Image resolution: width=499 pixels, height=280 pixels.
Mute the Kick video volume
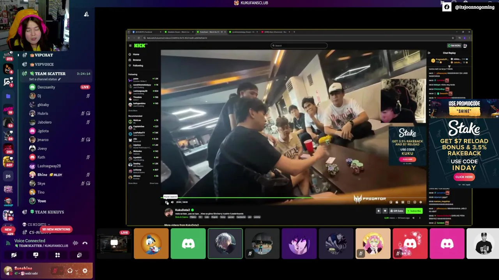(x=172, y=202)
